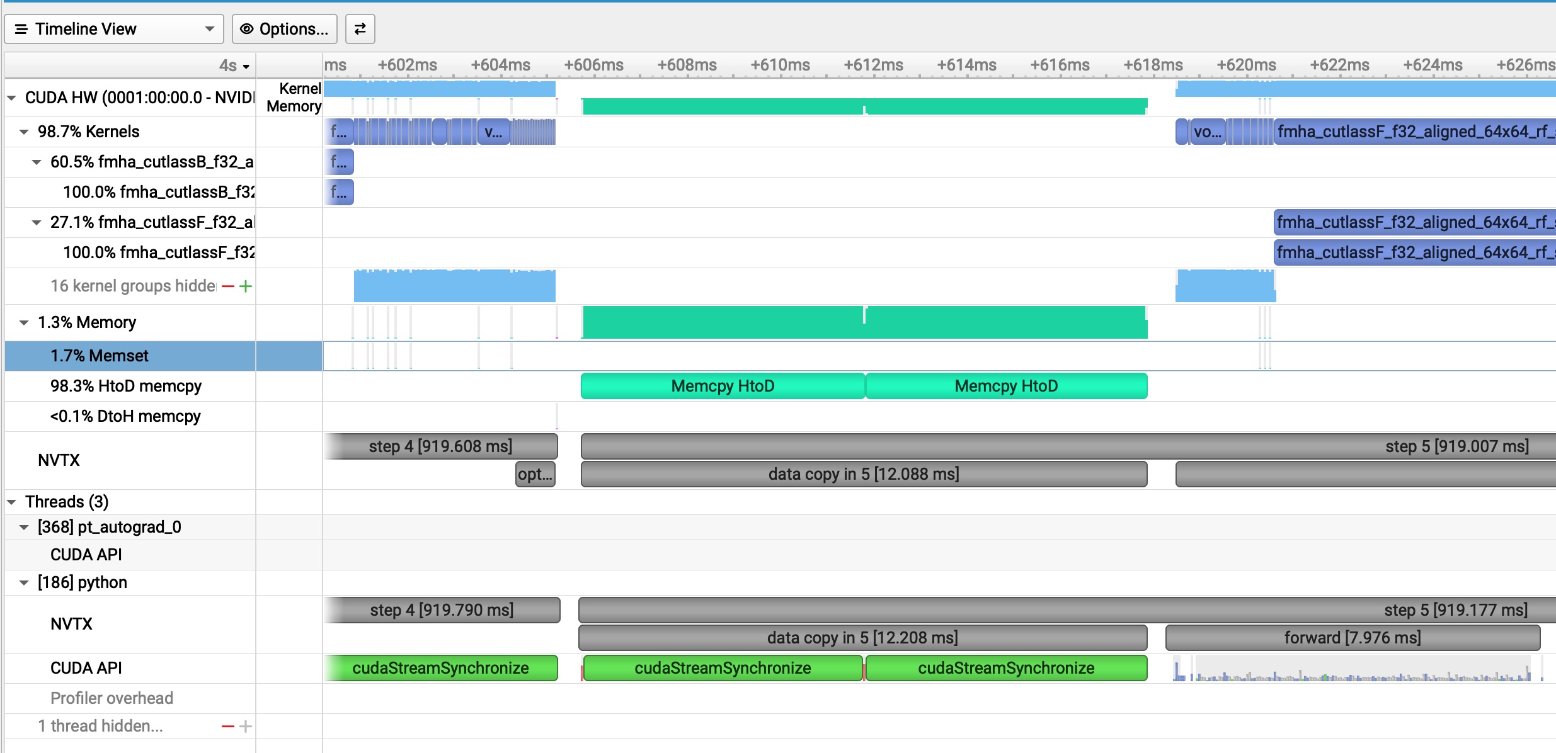Open the 4s time scale dropdown

(234, 65)
